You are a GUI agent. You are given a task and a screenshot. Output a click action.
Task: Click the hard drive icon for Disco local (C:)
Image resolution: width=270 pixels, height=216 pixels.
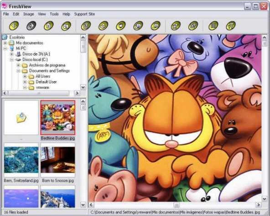(18, 60)
